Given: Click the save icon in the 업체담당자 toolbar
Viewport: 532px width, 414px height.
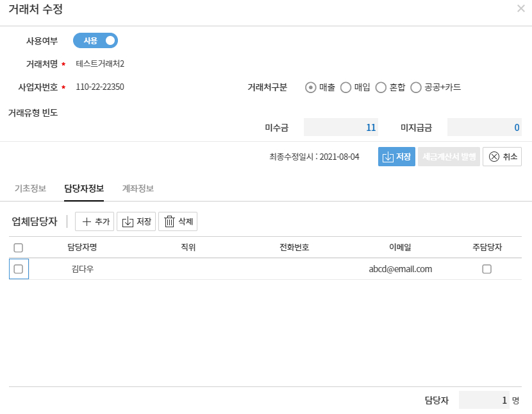Looking at the screenshot, I should tap(128, 221).
